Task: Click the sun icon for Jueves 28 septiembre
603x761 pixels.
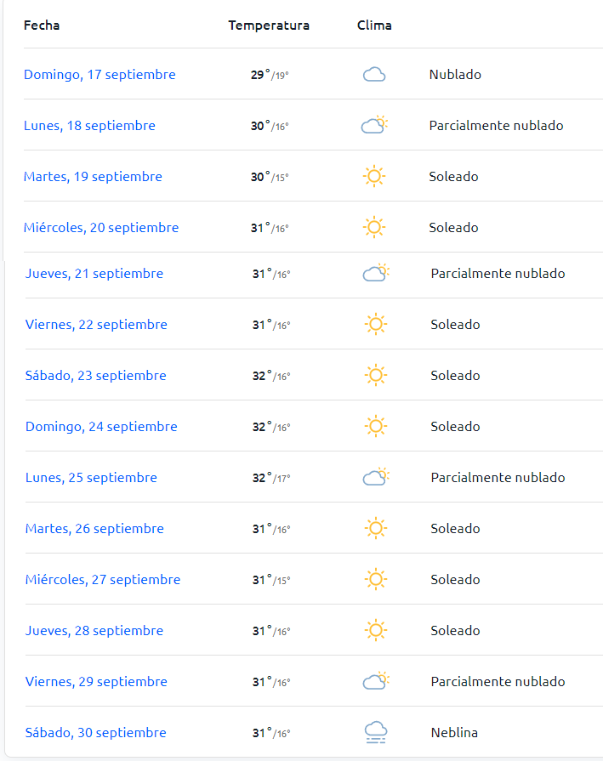Action: coord(376,630)
